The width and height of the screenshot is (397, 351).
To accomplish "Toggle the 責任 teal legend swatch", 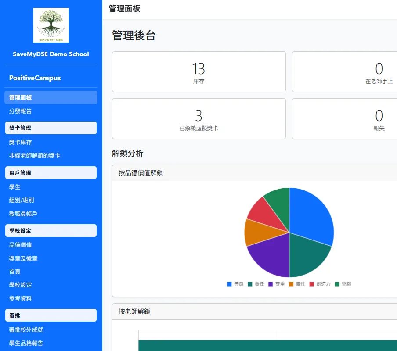I will 250,284.
